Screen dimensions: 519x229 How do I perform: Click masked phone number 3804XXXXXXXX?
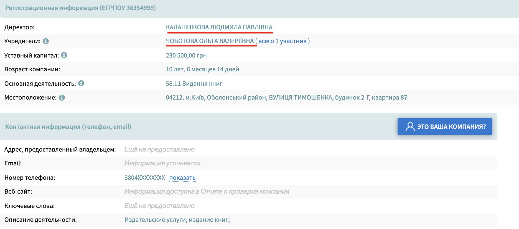coord(144,178)
